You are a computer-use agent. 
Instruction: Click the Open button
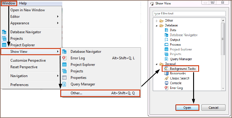click(x=187, y=108)
